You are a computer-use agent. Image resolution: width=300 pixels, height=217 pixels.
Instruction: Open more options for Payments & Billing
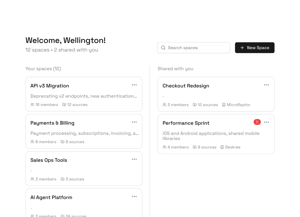tap(134, 122)
